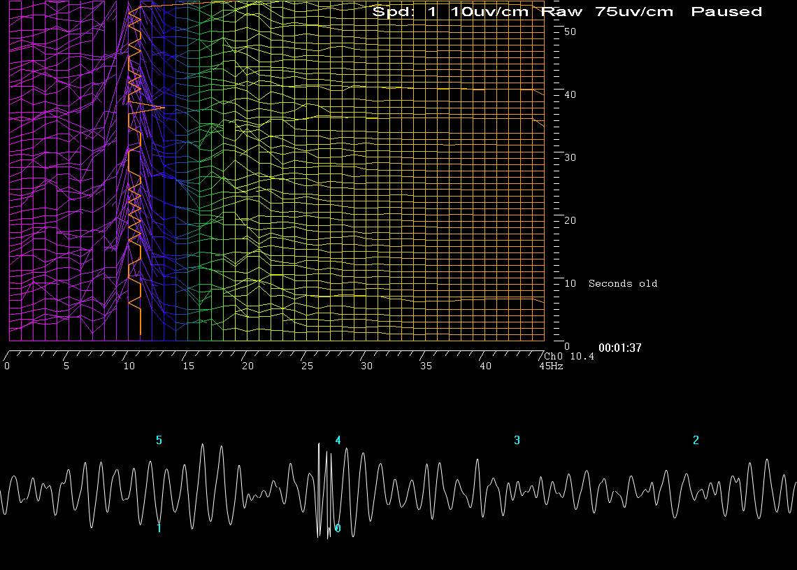Click the 40 seconds-old axis tick label
Viewport: 797px width, 570px height.
coord(569,94)
